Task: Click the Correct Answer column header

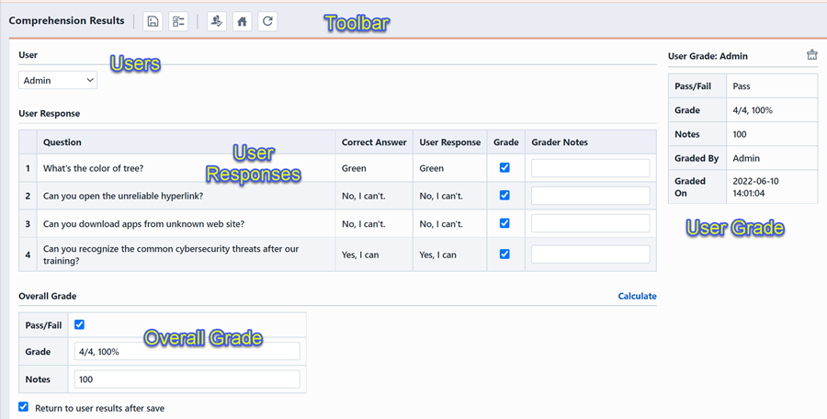Action: tap(374, 142)
